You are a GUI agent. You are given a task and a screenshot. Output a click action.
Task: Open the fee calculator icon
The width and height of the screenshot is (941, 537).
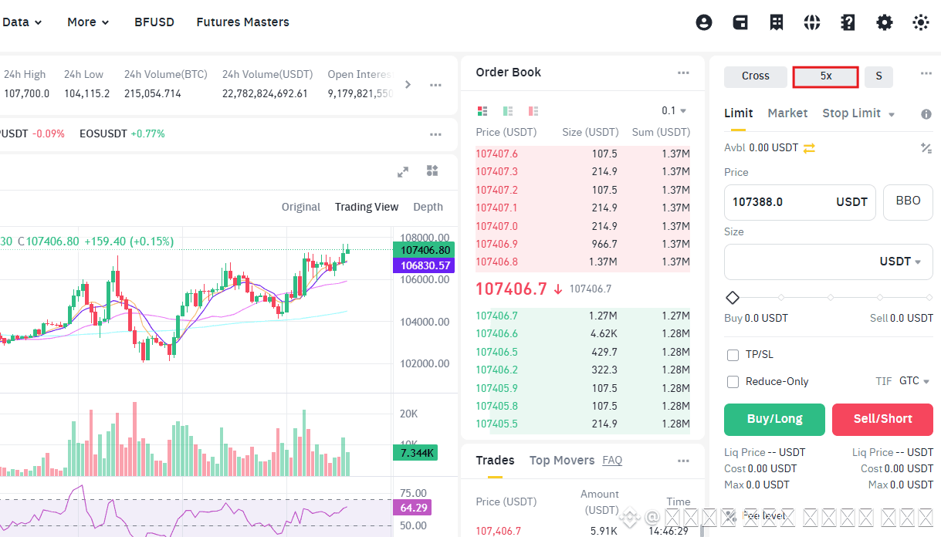pyautogui.click(x=926, y=147)
